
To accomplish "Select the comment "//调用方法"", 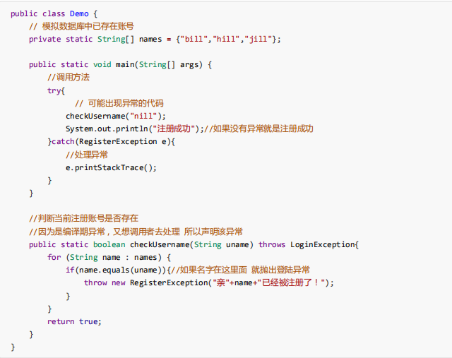I will point(69,77).
